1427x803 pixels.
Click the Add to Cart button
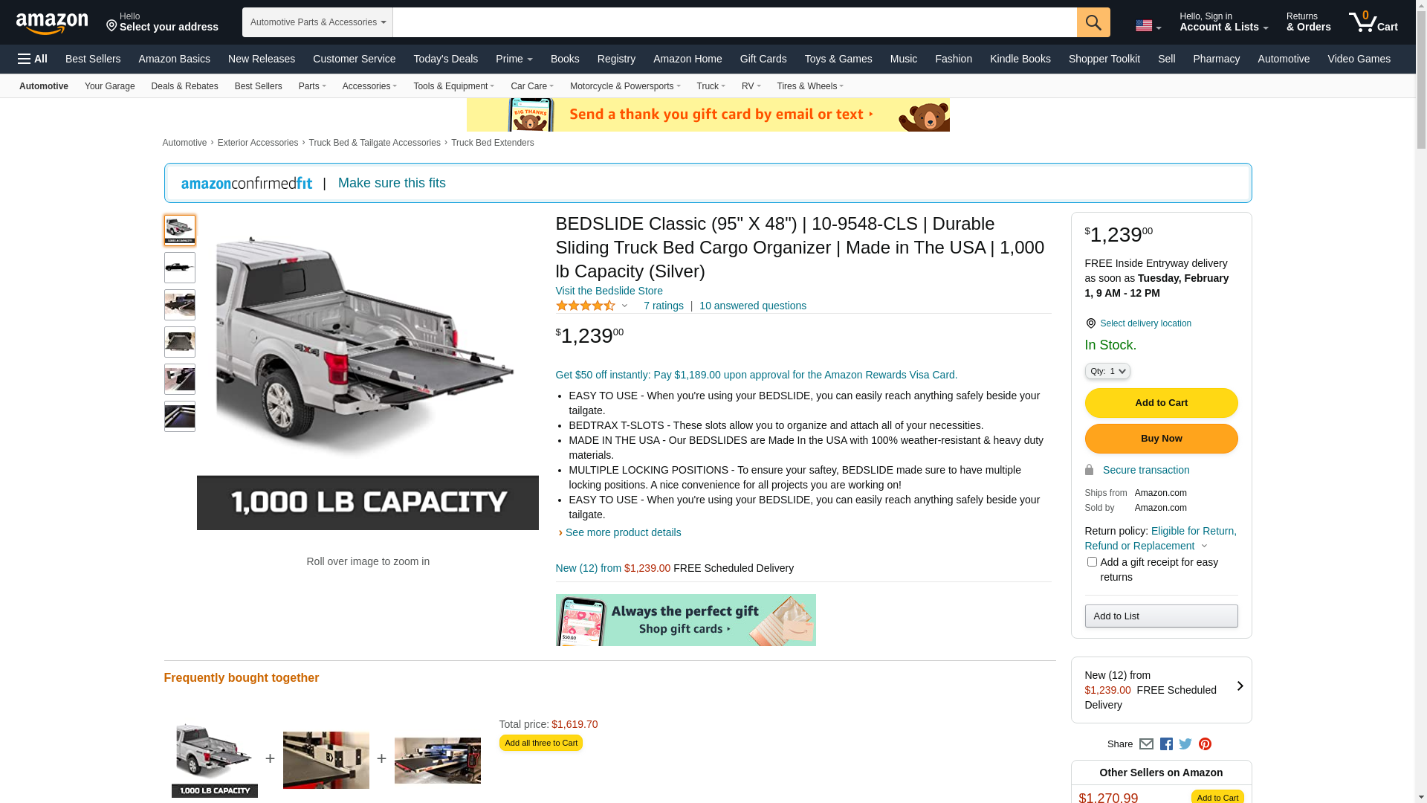click(x=1161, y=403)
